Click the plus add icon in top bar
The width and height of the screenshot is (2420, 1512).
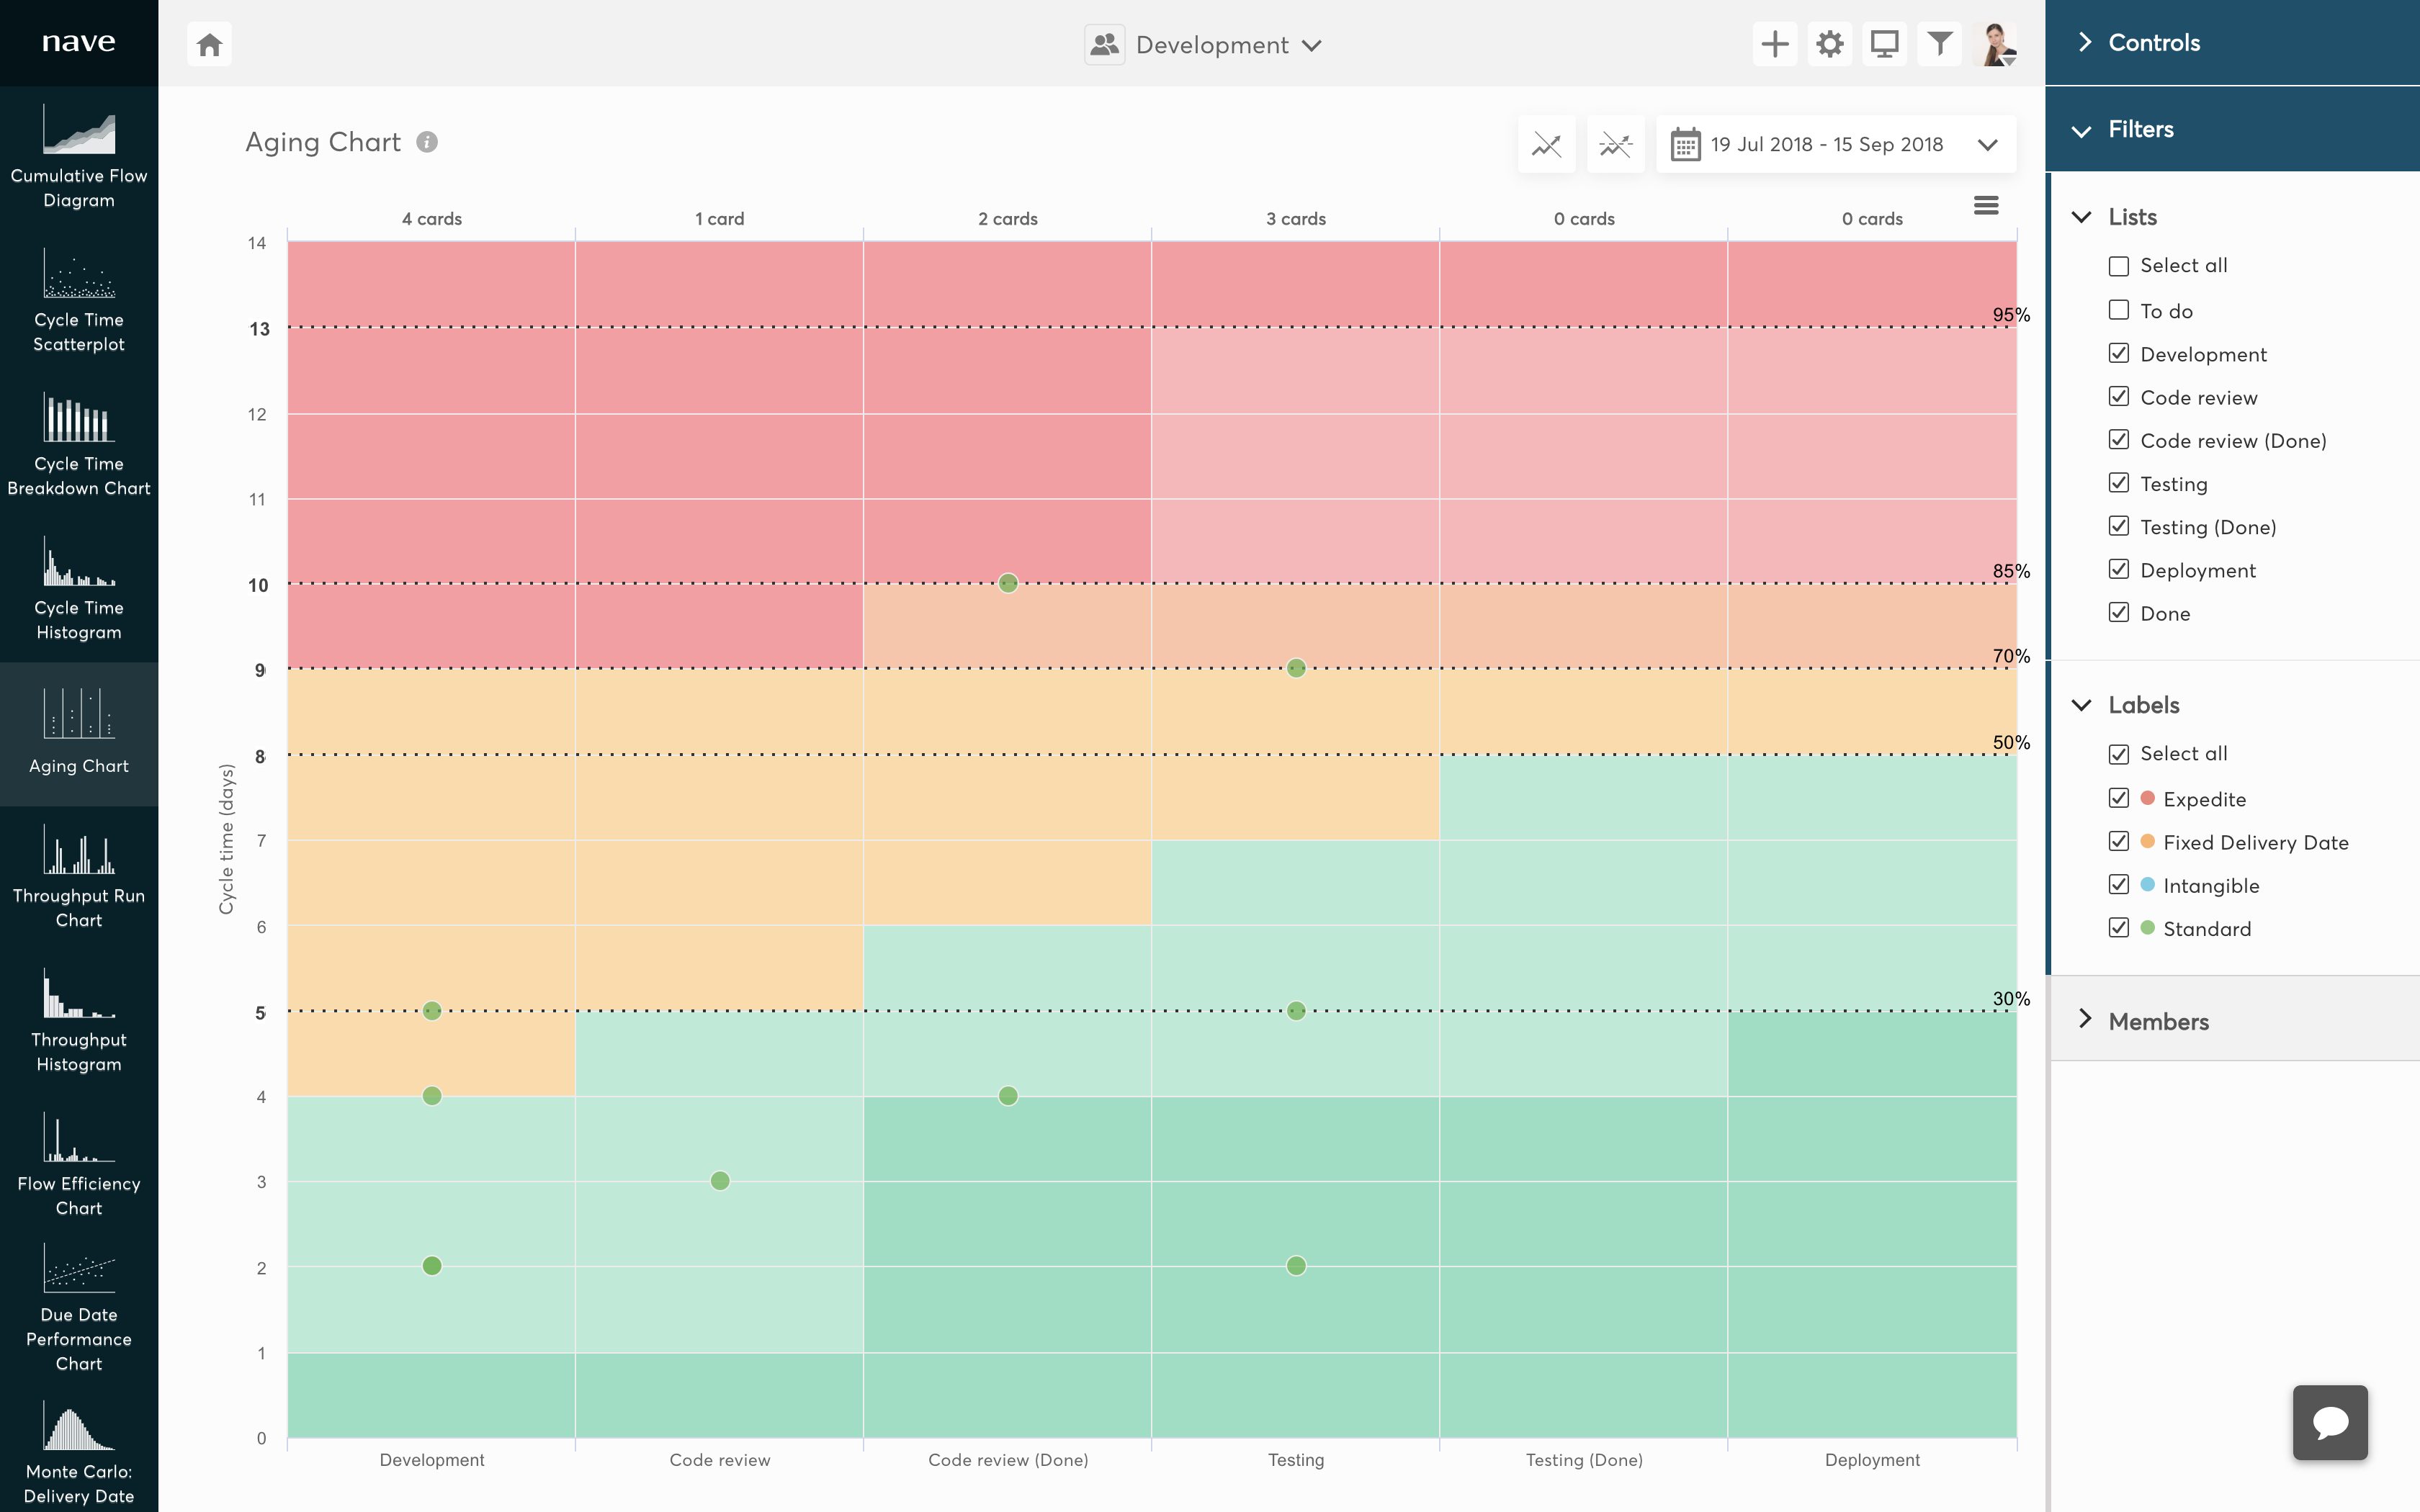point(1774,44)
